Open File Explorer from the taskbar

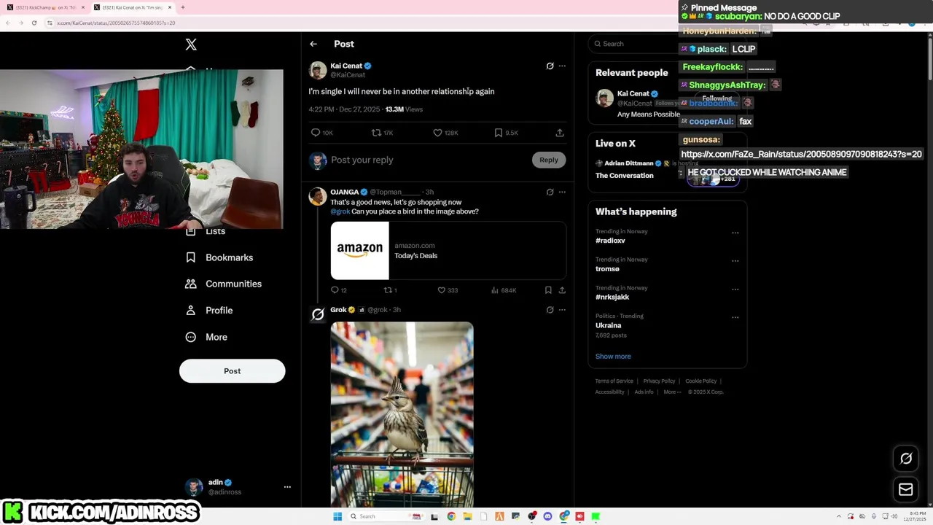point(467,516)
